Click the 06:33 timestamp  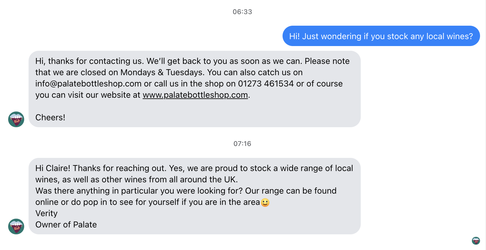tap(242, 12)
